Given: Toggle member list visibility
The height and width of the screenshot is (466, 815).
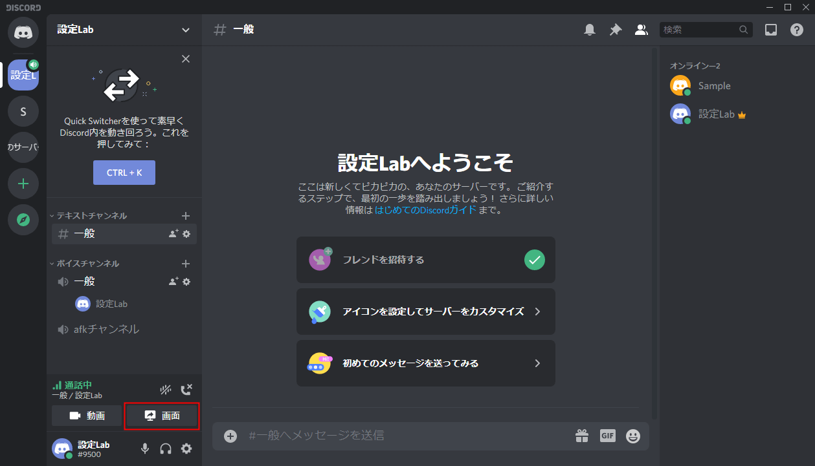Looking at the screenshot, I should point(642,30).
